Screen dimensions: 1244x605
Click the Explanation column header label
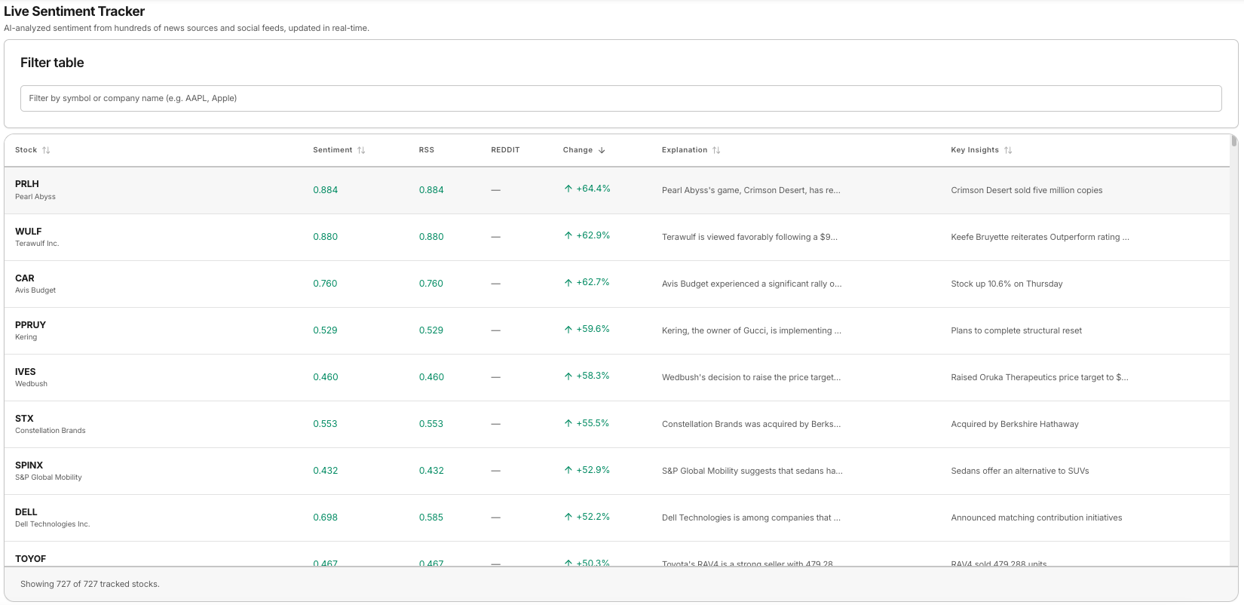(x=685, y=150)
